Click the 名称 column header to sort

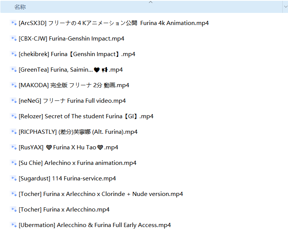(141, 7)
